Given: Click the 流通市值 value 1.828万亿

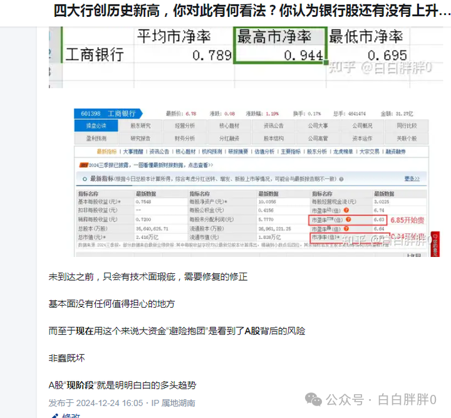Looking at the screenshot, I should 269,238.
